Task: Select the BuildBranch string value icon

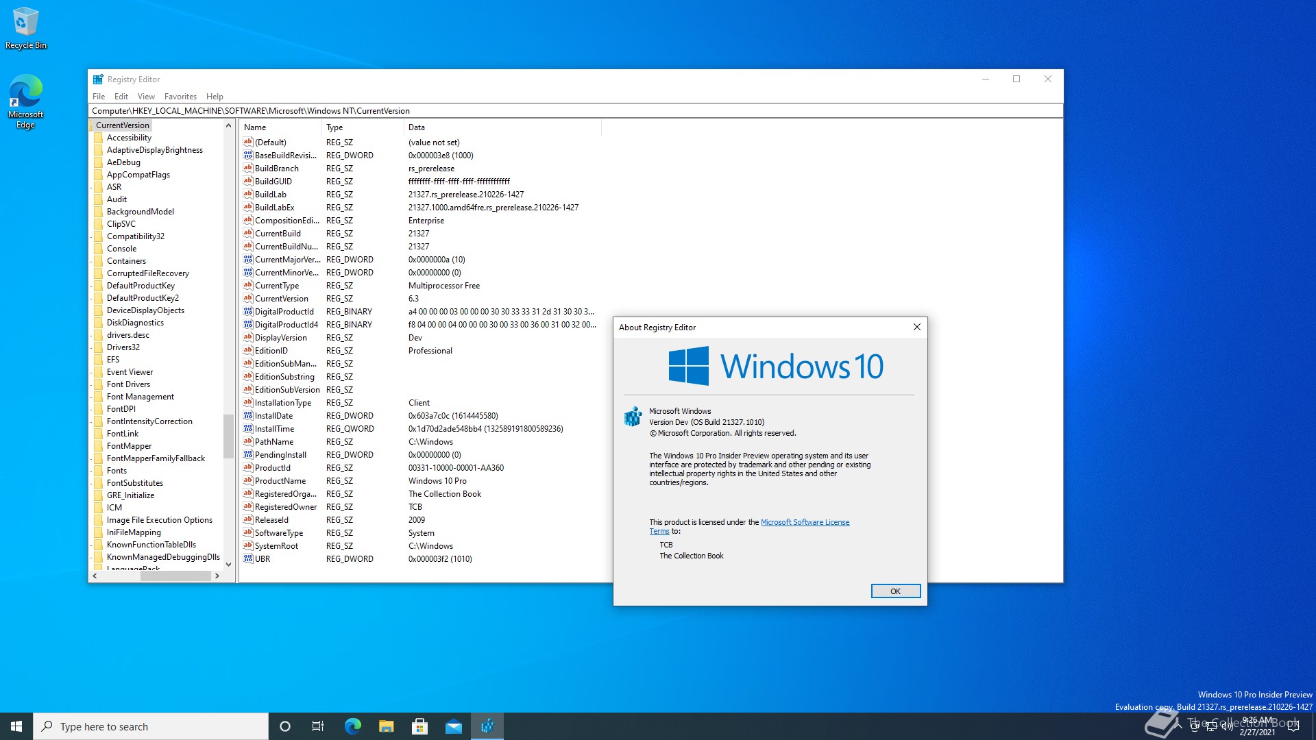Action: [248, 169]
